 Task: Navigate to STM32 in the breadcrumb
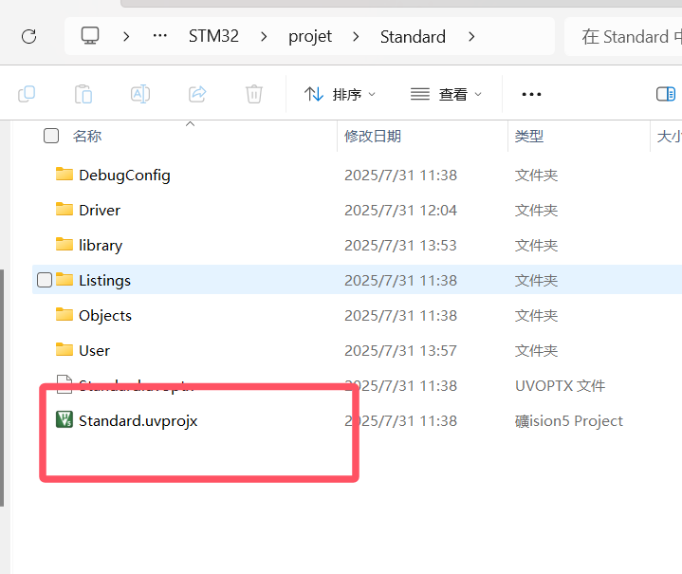pos(213,36)
